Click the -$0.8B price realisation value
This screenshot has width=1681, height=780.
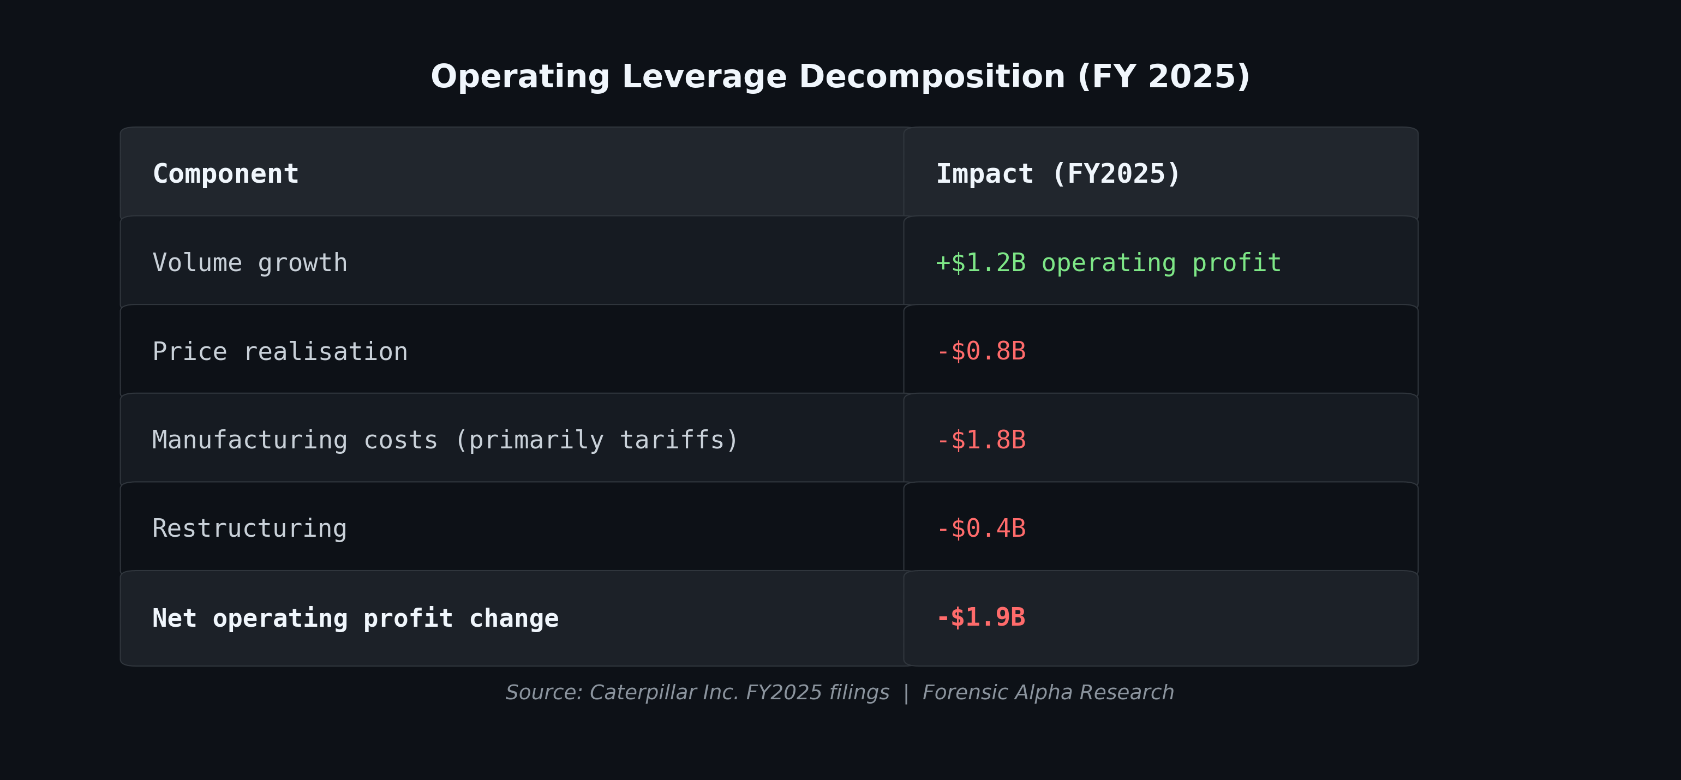click(981, 351)
